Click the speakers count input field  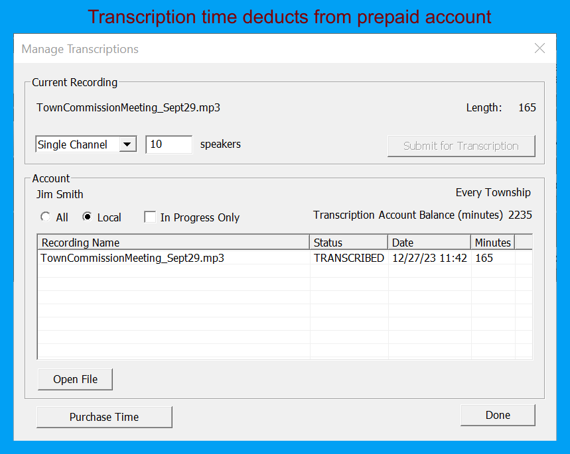[169, 144]
